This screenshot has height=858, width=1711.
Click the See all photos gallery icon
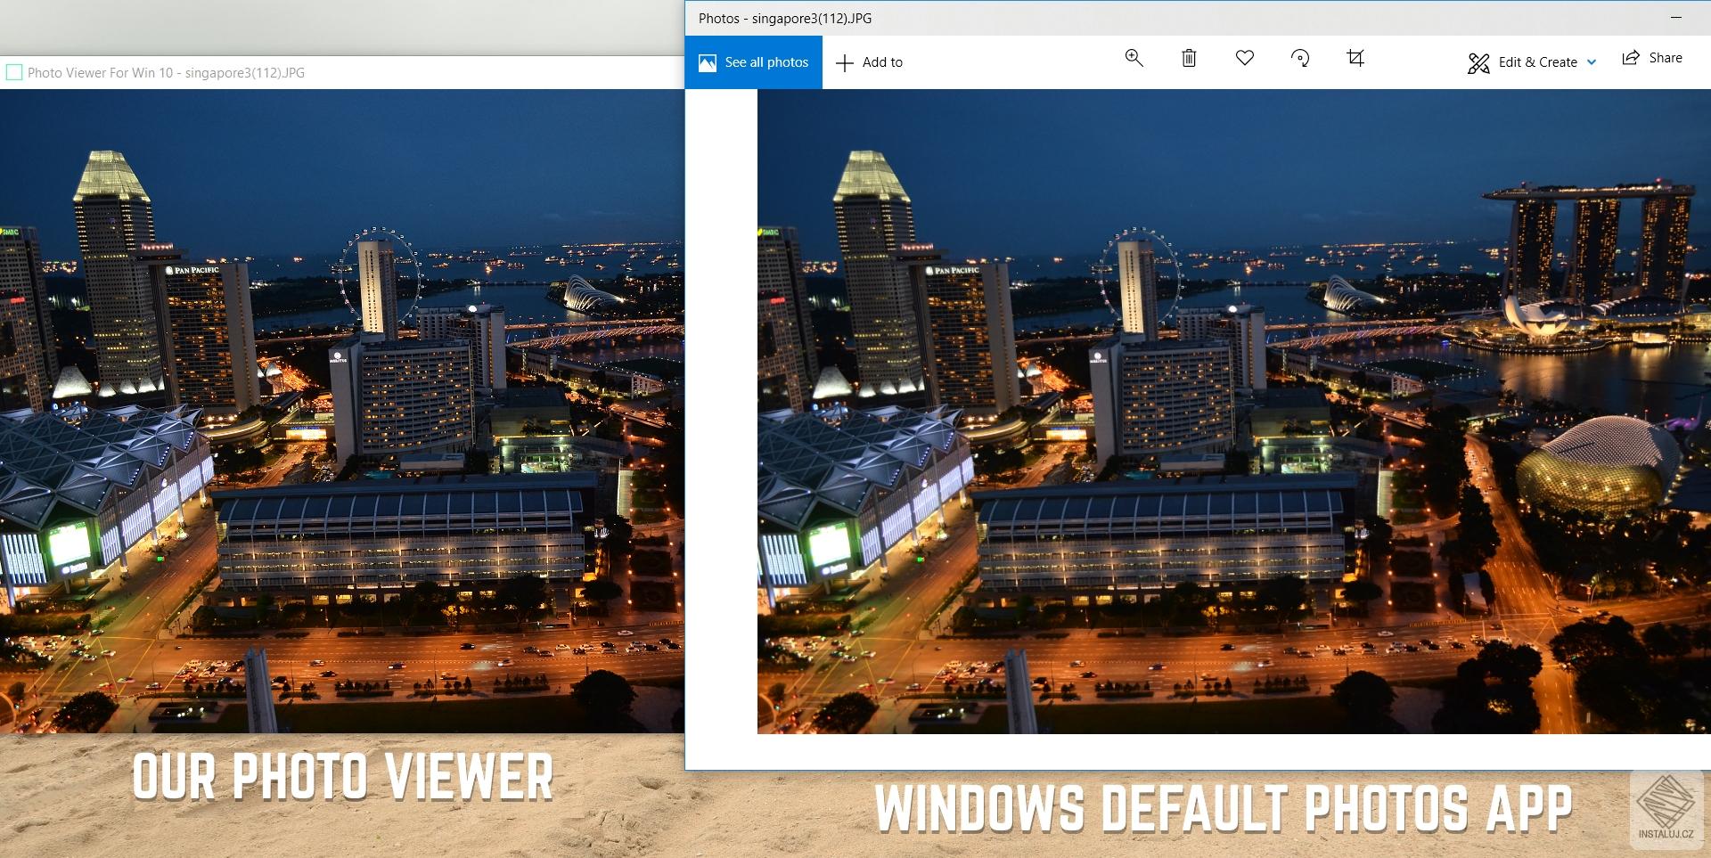coord(708,61)
